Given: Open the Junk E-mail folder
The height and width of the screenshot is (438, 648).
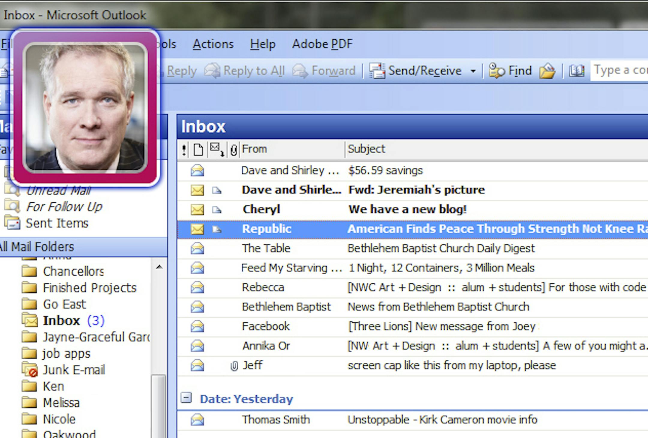Looking at the screenshot, I should pyautogui.click(x=73, y=370).
